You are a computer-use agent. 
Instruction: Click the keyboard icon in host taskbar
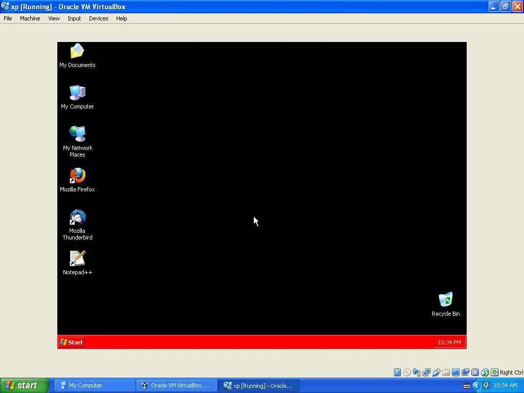pos(467,386)
